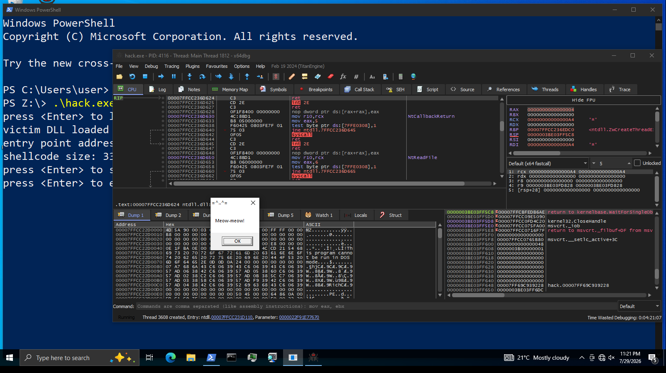The height and width of the screenshot is (373, 666).
Task: Open the Plugins menu
Action: click(193, 66)
